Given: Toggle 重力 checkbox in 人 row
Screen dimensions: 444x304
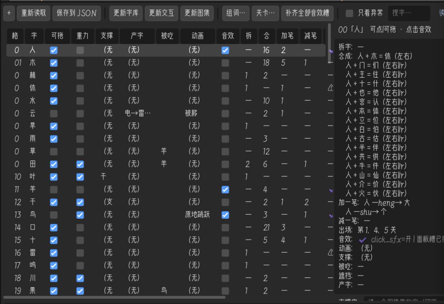Looking at the screenshot, I should [80, 51].
